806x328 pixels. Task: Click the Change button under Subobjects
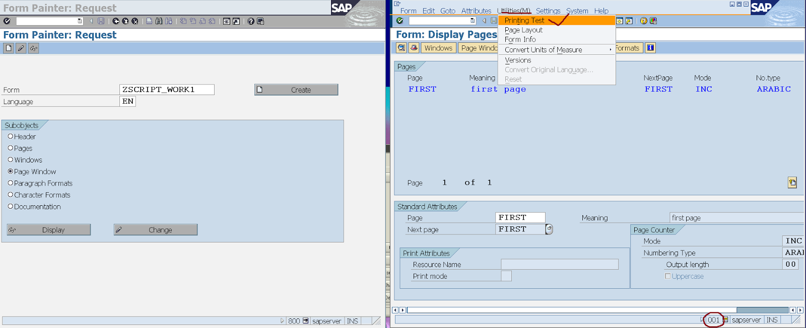(x=156, y=229)
